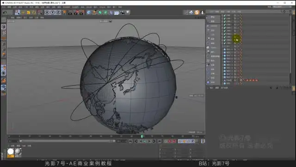The image size is (296, 167).
Task: Toggle parameter keyframe recording
Action: click(193, 141)
